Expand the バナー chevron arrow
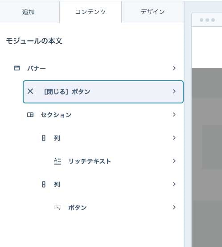This screenshot has height=247, width=222. [174, 68]
